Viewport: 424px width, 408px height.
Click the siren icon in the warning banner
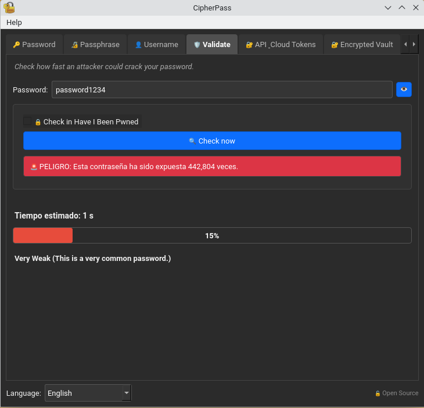point(34,167)
